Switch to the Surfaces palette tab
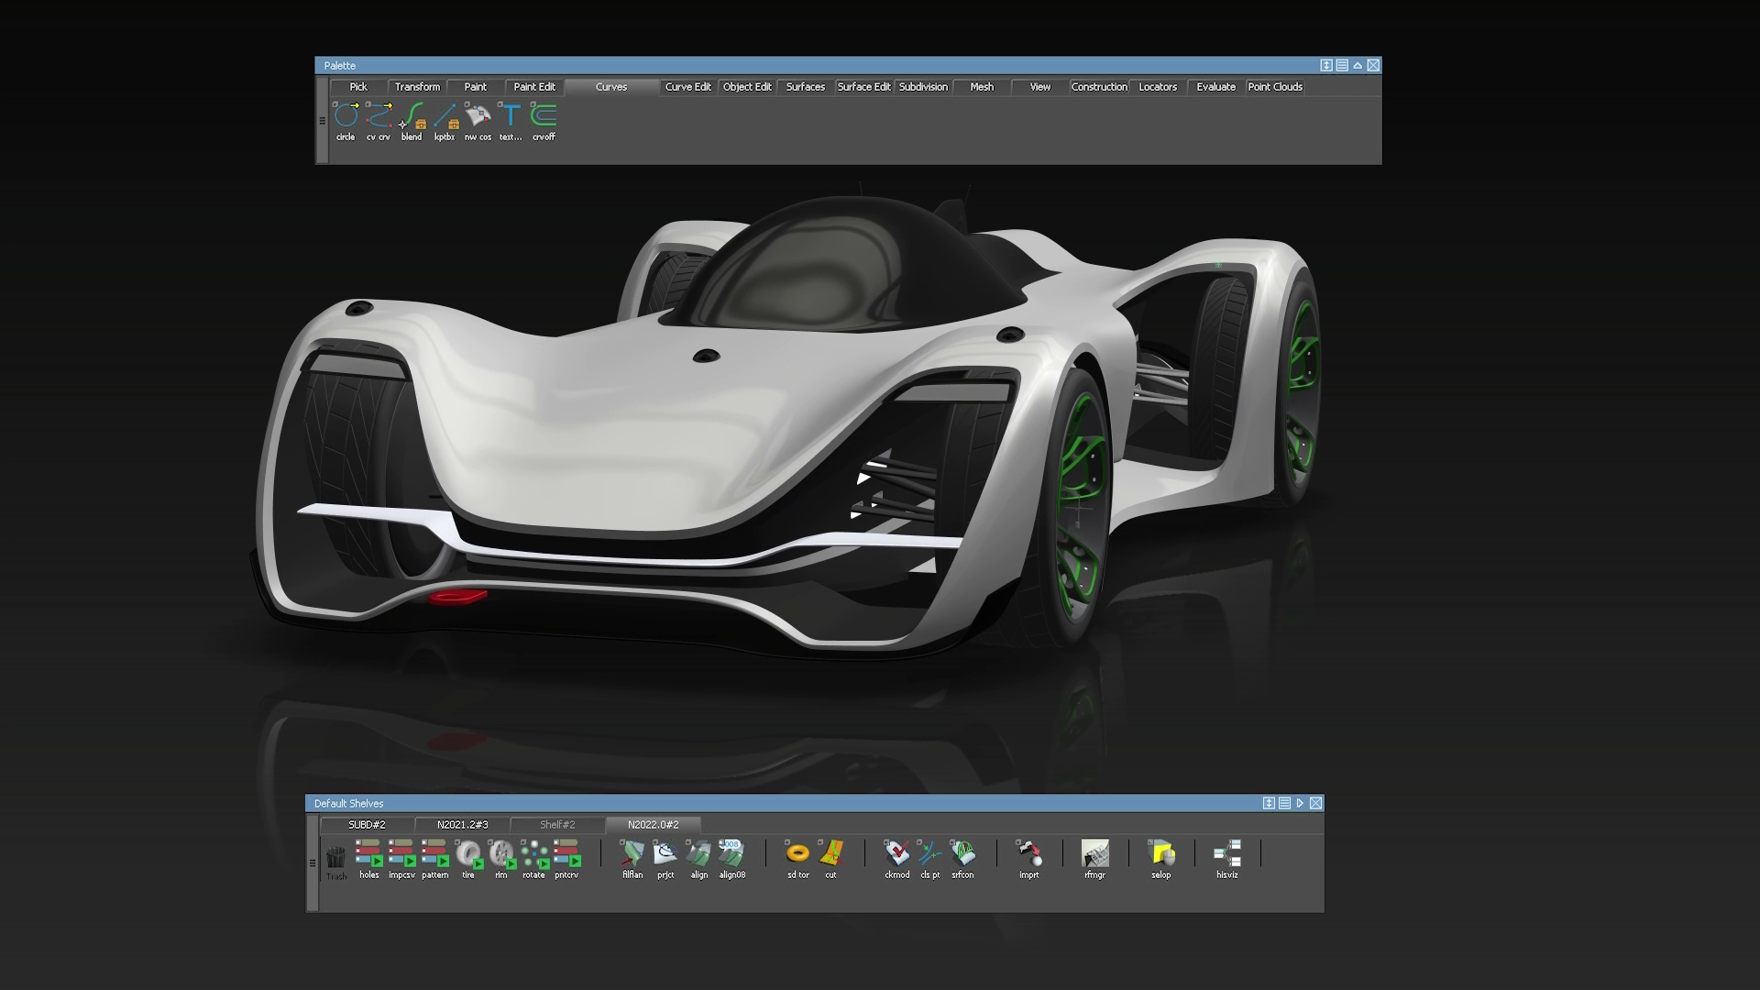Viewport: 1760px width, 990px height. point(805,87)
